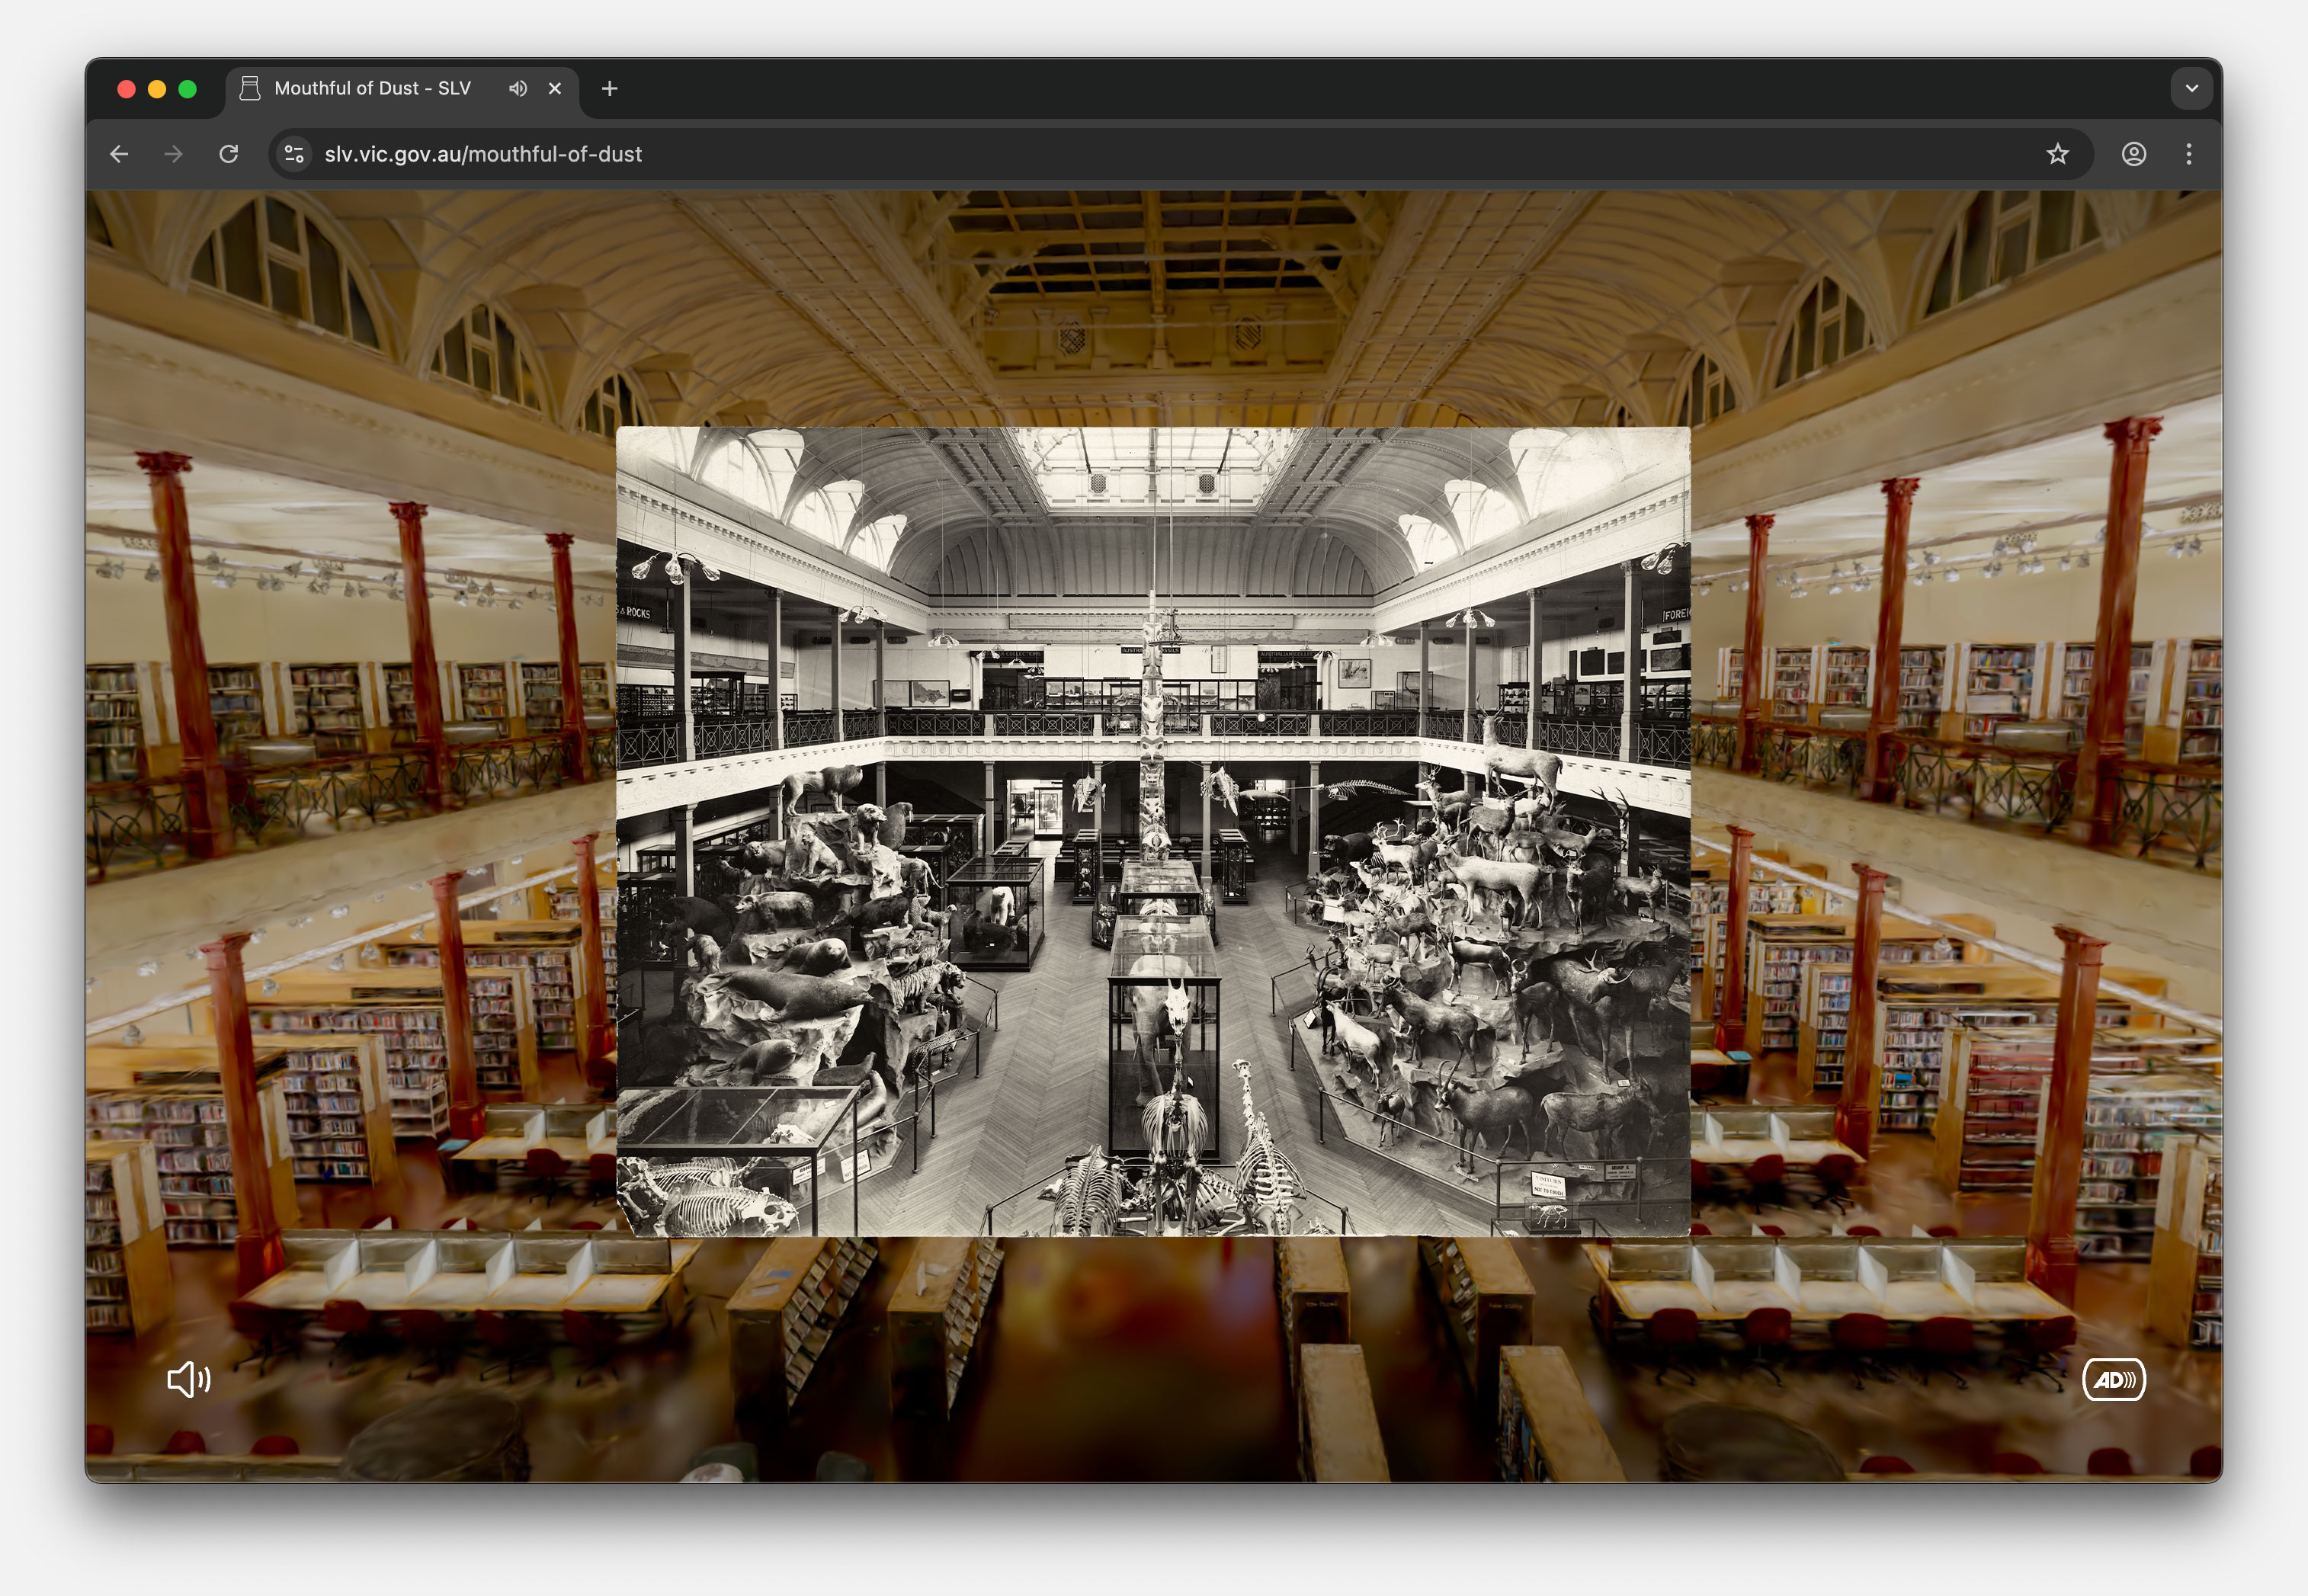Click the forward navigation arrow

point(173,153)
